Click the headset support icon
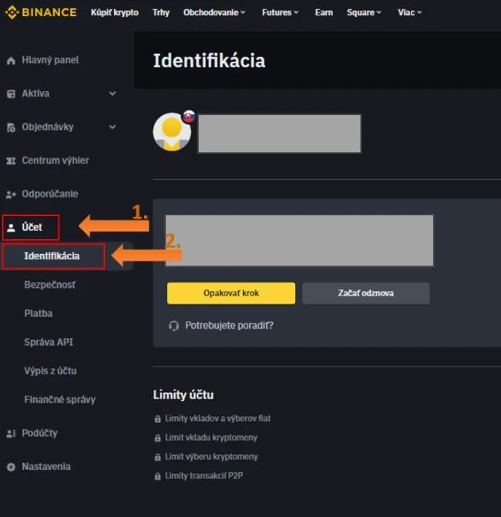This screenshot has width=501, height=517. 173,326
